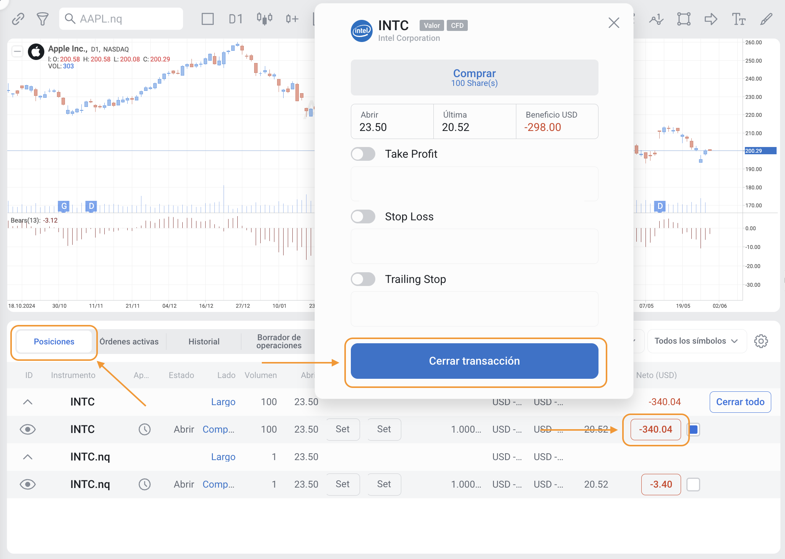Open the Órdenes activas tab
This screenshot has width=785, height=559.
(129, 341)
